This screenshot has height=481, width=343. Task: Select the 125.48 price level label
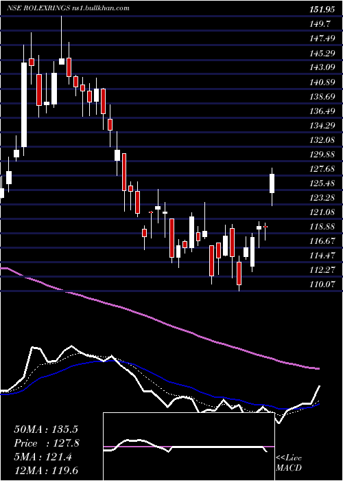322,183
